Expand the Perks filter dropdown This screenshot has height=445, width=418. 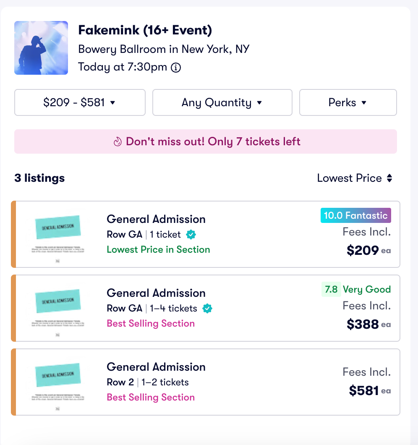347,102
